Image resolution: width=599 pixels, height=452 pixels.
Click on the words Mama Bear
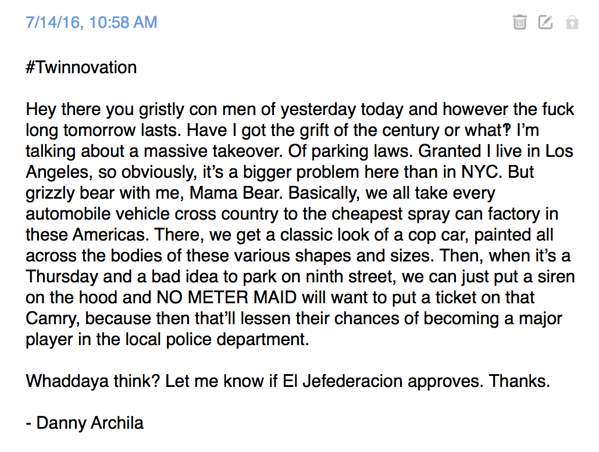click(236, 193)
